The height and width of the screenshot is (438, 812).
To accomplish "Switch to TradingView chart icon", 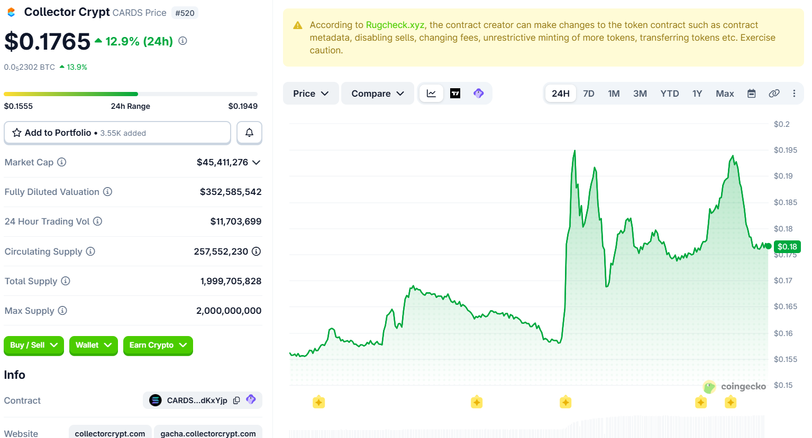I will click(x=455, y=94).
